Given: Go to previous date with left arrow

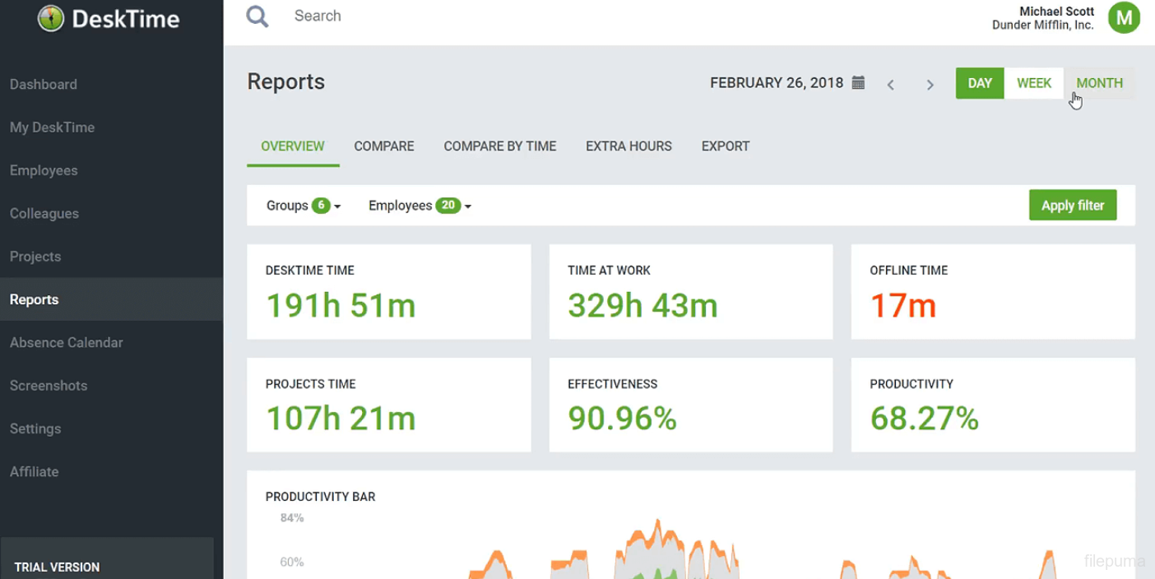Looking at the screenshot, I should pyautogui.click(x=890, y=85).
